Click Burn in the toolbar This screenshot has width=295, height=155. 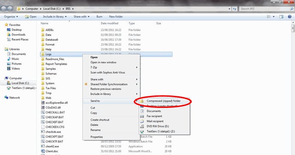click(x=99, y=17)
